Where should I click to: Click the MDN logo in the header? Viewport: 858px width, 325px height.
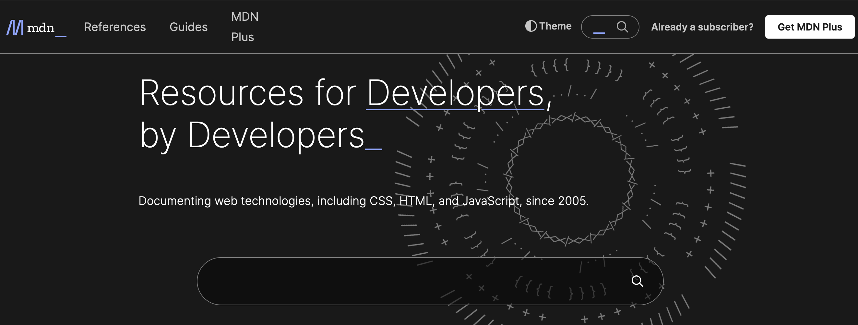[36, 28]
